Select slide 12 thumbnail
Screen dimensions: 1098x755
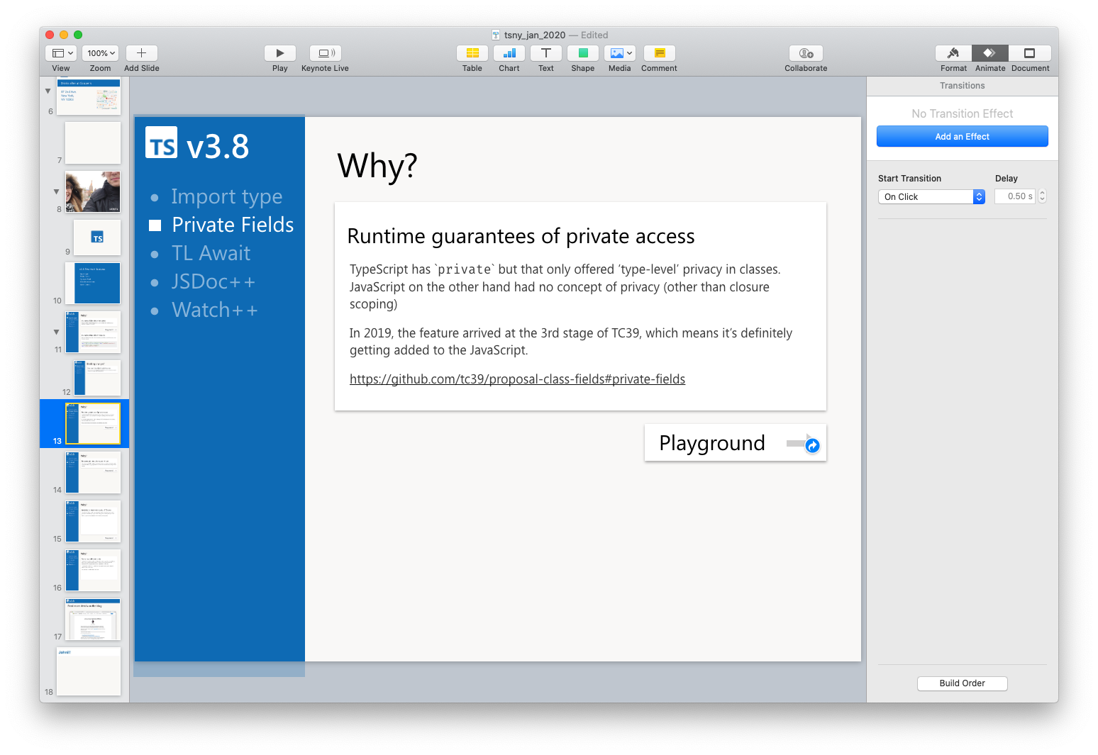coord(97,377)
